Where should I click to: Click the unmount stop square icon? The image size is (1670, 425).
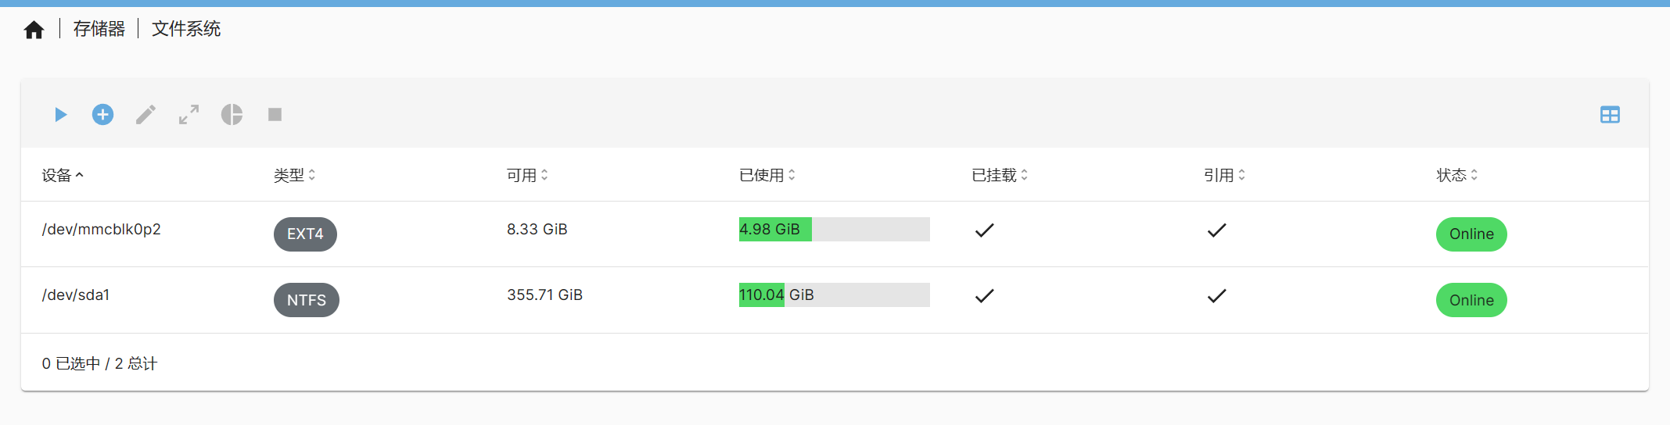(x=275, y=115)
